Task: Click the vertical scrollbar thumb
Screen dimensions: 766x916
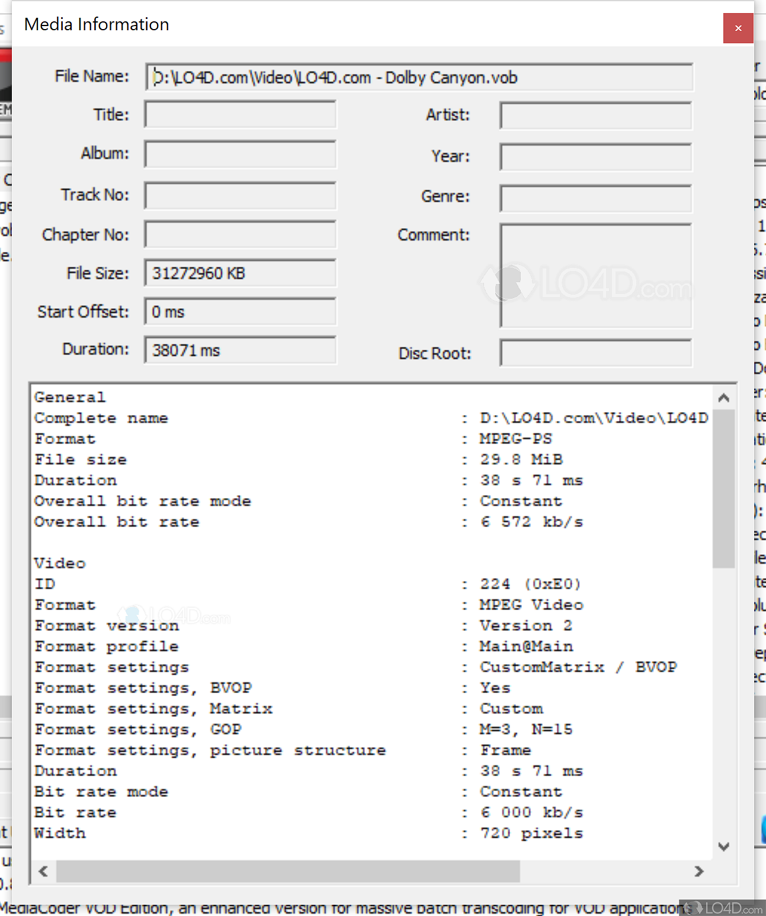Action: point(723,486)
